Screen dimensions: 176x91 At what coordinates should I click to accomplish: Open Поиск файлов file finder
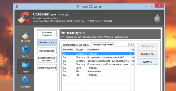click(x=47, y=51)
